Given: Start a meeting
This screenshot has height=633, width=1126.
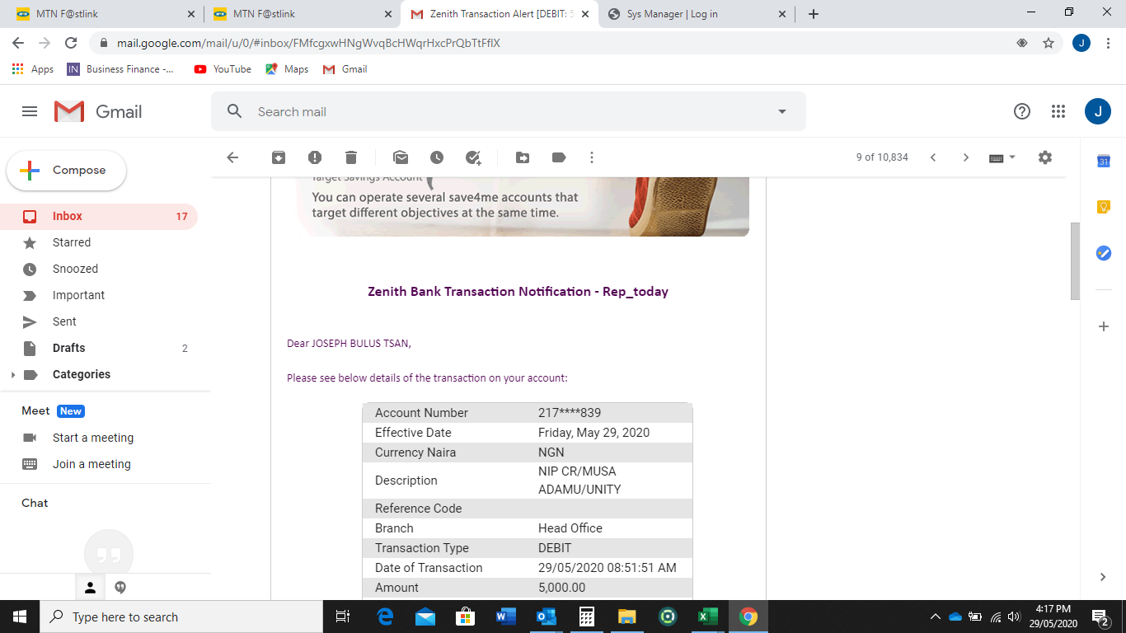Looking at the screenshot, I should coord(92,438).
